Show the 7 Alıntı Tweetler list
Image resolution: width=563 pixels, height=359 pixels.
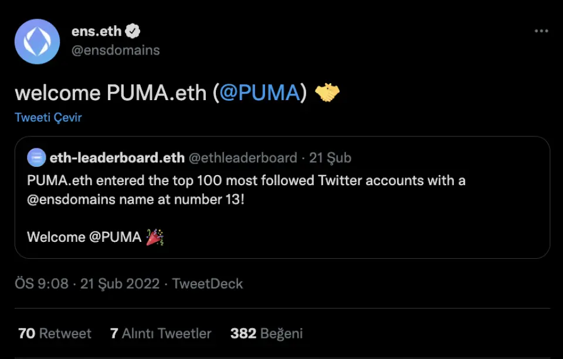[x=160, y=334]
